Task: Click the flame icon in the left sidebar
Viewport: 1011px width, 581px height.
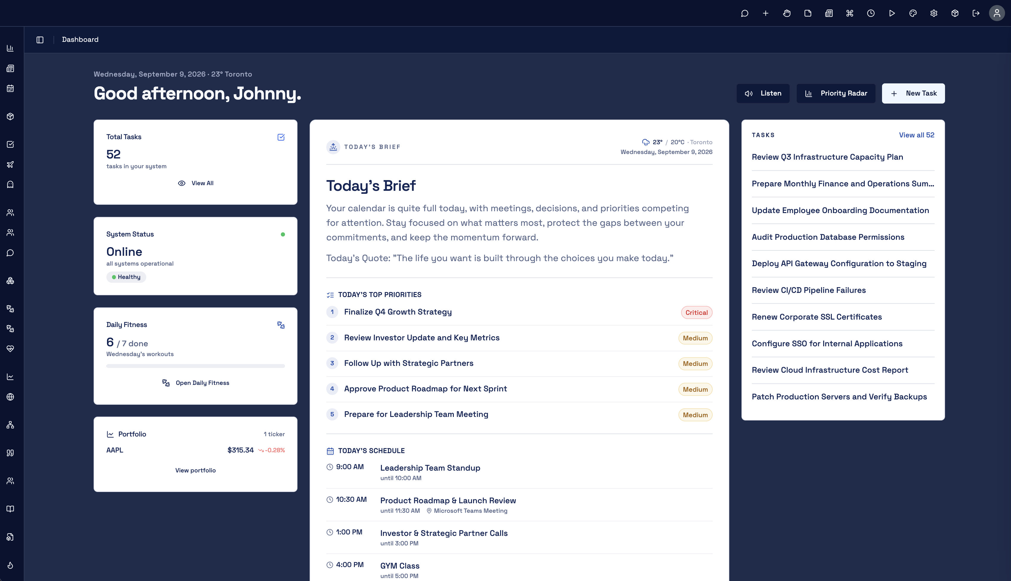Action: [x=10, y=565]
